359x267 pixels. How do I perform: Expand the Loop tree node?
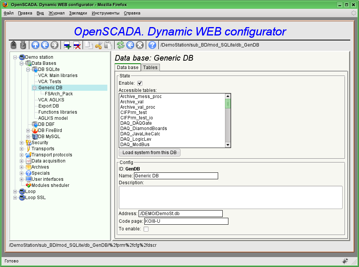15,191
